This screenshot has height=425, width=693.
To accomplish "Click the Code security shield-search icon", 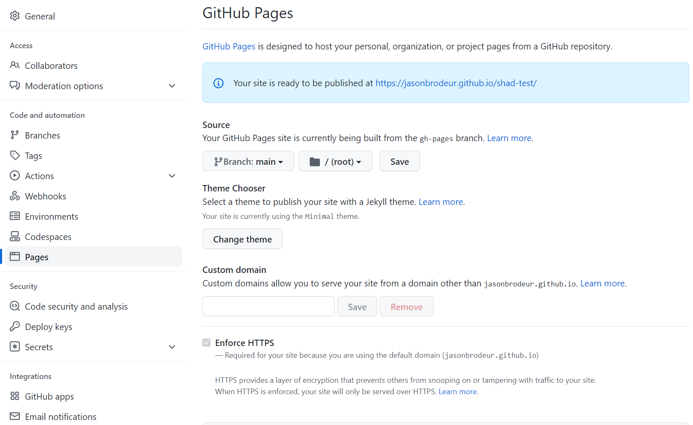I will (15, 306).
